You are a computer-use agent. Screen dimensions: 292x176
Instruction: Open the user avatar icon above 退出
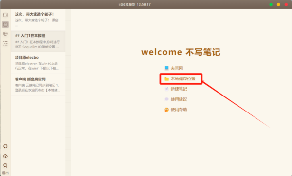(5, 165)
